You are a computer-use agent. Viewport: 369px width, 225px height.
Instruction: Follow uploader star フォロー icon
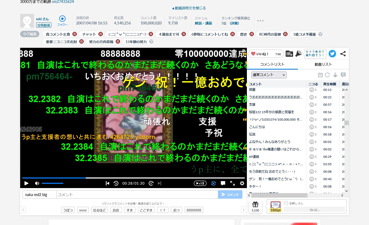(x=62, y=21)
